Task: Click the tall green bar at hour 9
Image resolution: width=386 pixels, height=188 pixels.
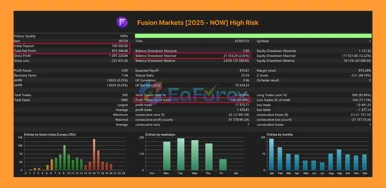Action: [x=65, y=158]
